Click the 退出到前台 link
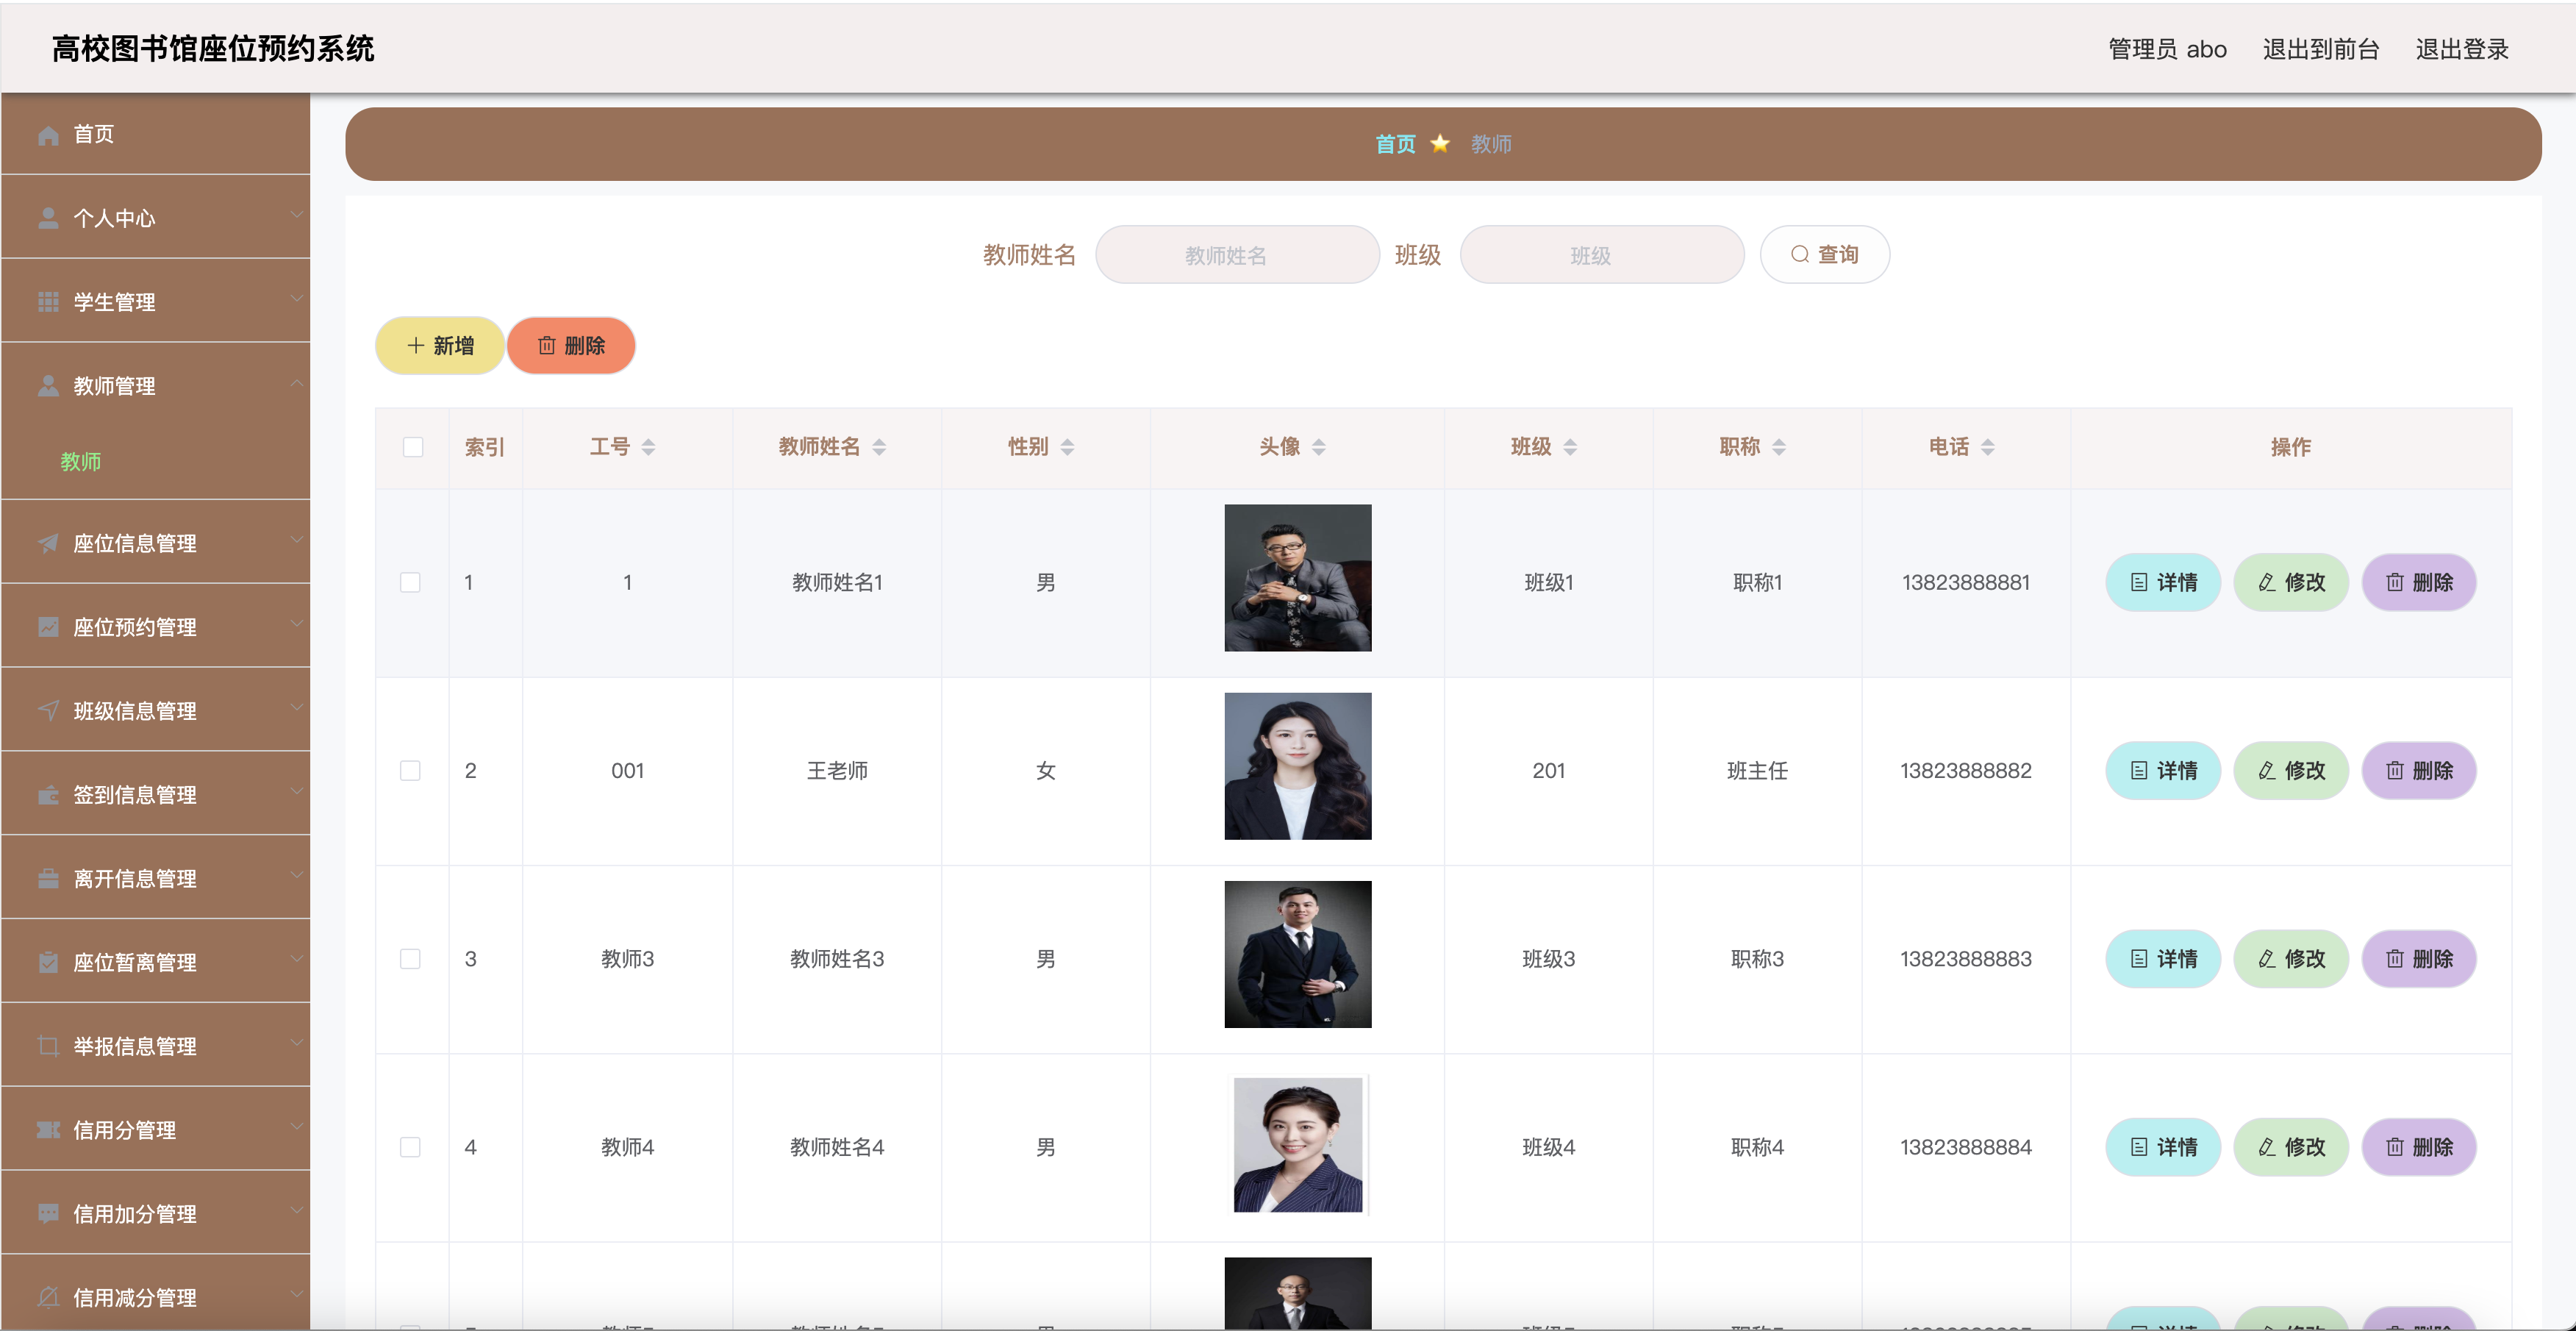Image resolution: width=2576 pixels, height=1331 pixels. (x=2321, y=49)
